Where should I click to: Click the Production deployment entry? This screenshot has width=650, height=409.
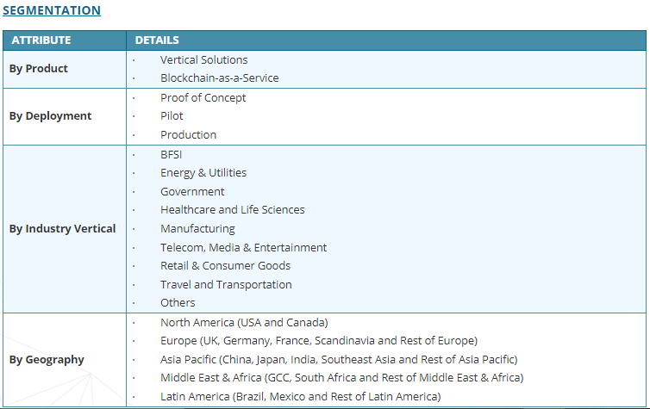pos(188,134)
